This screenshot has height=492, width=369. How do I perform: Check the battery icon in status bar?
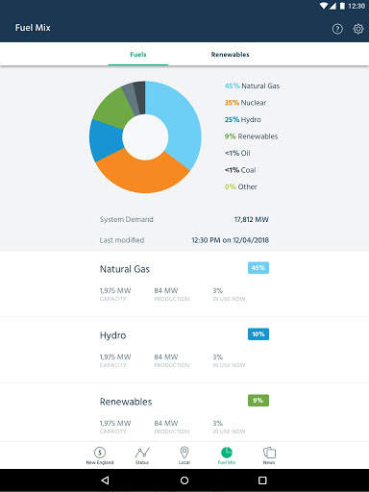[342, 6]
